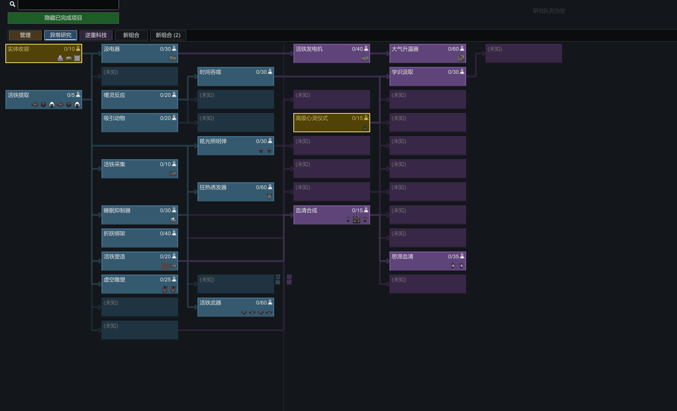Click the device icon in 睡眠抑制器

(x=173, y=220)
